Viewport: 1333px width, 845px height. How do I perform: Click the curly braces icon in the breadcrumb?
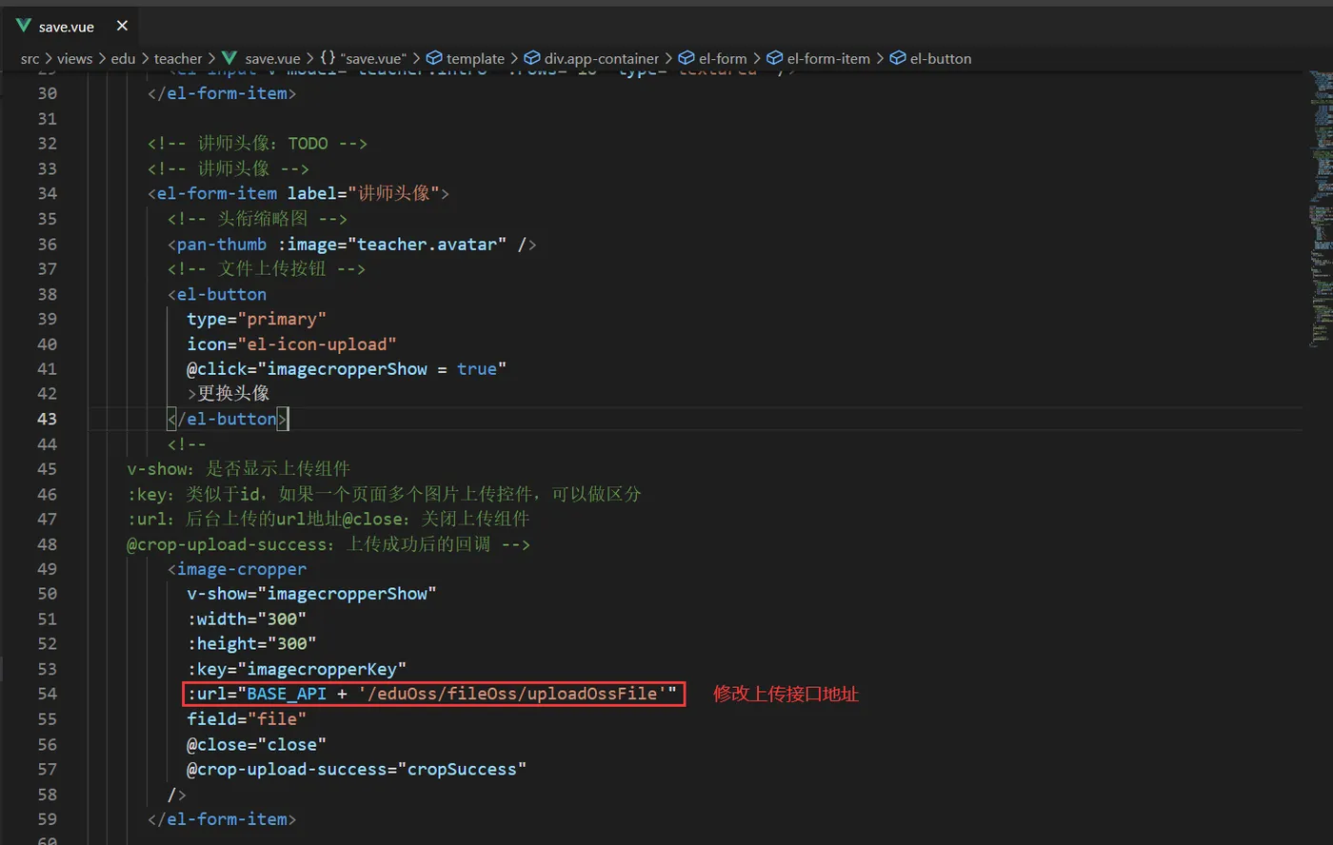pyautogui.click(x=328, y=59)
